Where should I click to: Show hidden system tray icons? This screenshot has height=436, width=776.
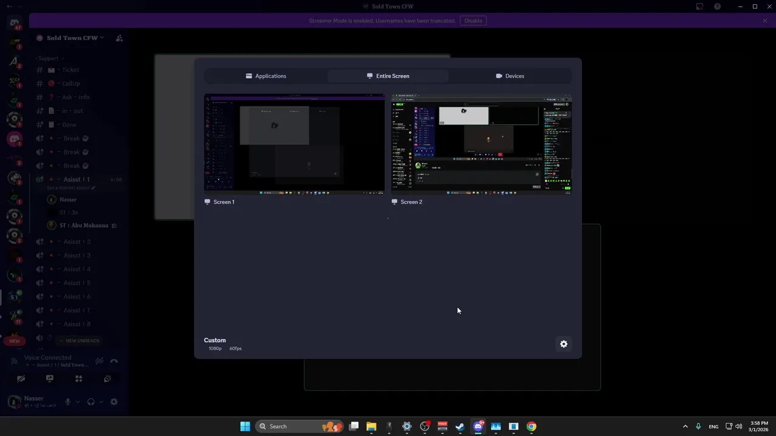pyautogui.click(x=686, y=426)
